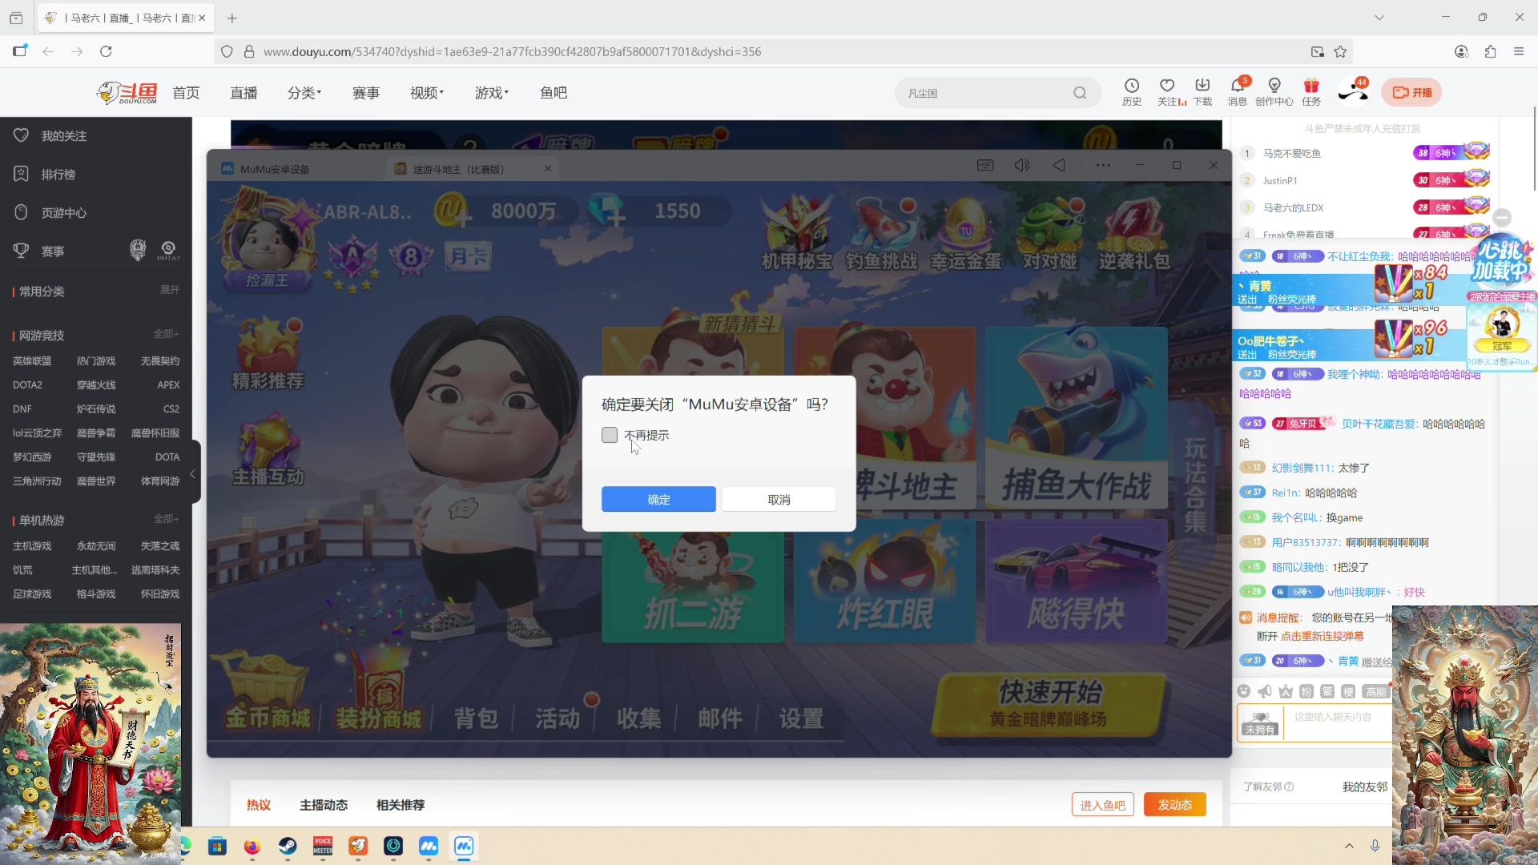The image size is (1538, 865).
Task: Show all 单机热游 categories via 全部
Action: [x=167, y=519]
